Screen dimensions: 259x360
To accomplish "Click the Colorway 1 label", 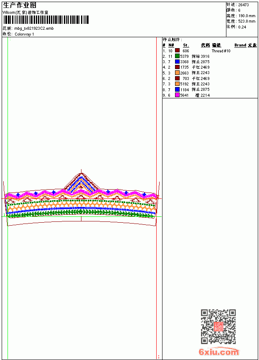I will tap(24, 34).
